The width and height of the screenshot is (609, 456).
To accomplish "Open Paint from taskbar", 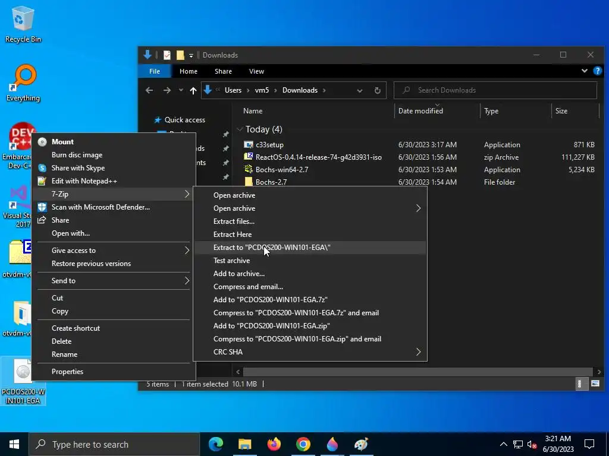I will point(361,444).
